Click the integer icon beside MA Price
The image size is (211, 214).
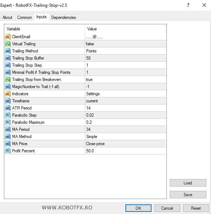(x=8, y=144)
